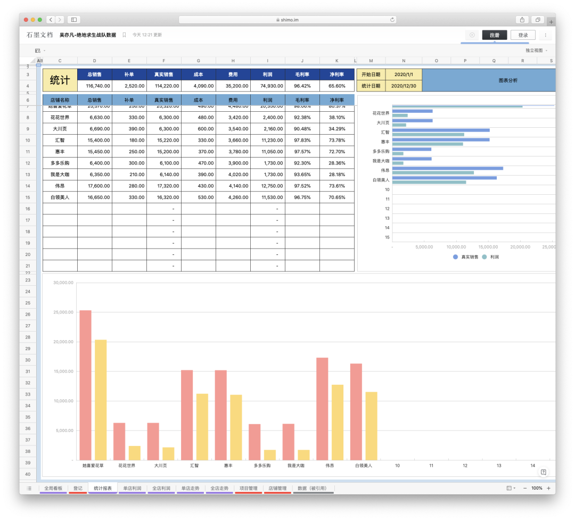575x520 pixels.
Task: Go back in Safari browser history
Action: coord(51,20)
